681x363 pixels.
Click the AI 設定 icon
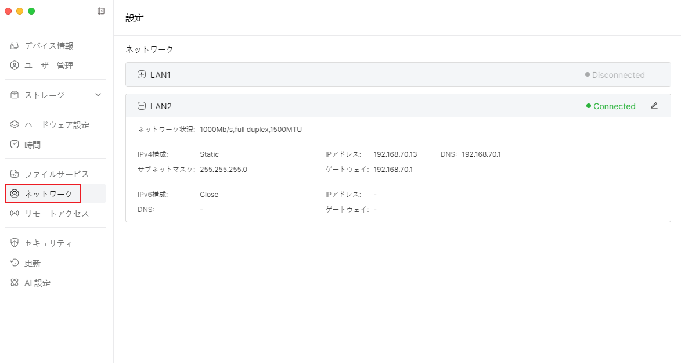(15, 283)
